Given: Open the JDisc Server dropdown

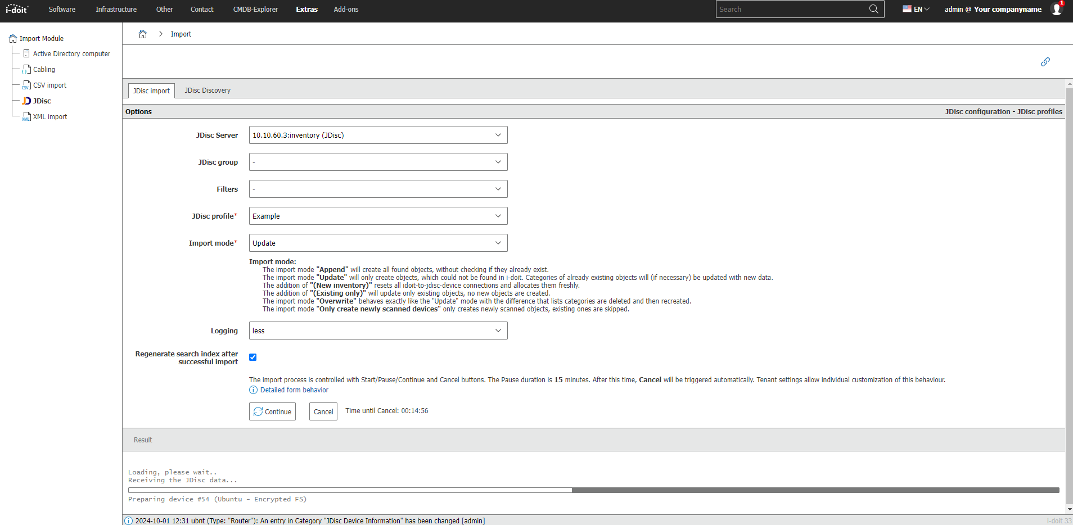Looking at the screenshot, I should (378, 135).
